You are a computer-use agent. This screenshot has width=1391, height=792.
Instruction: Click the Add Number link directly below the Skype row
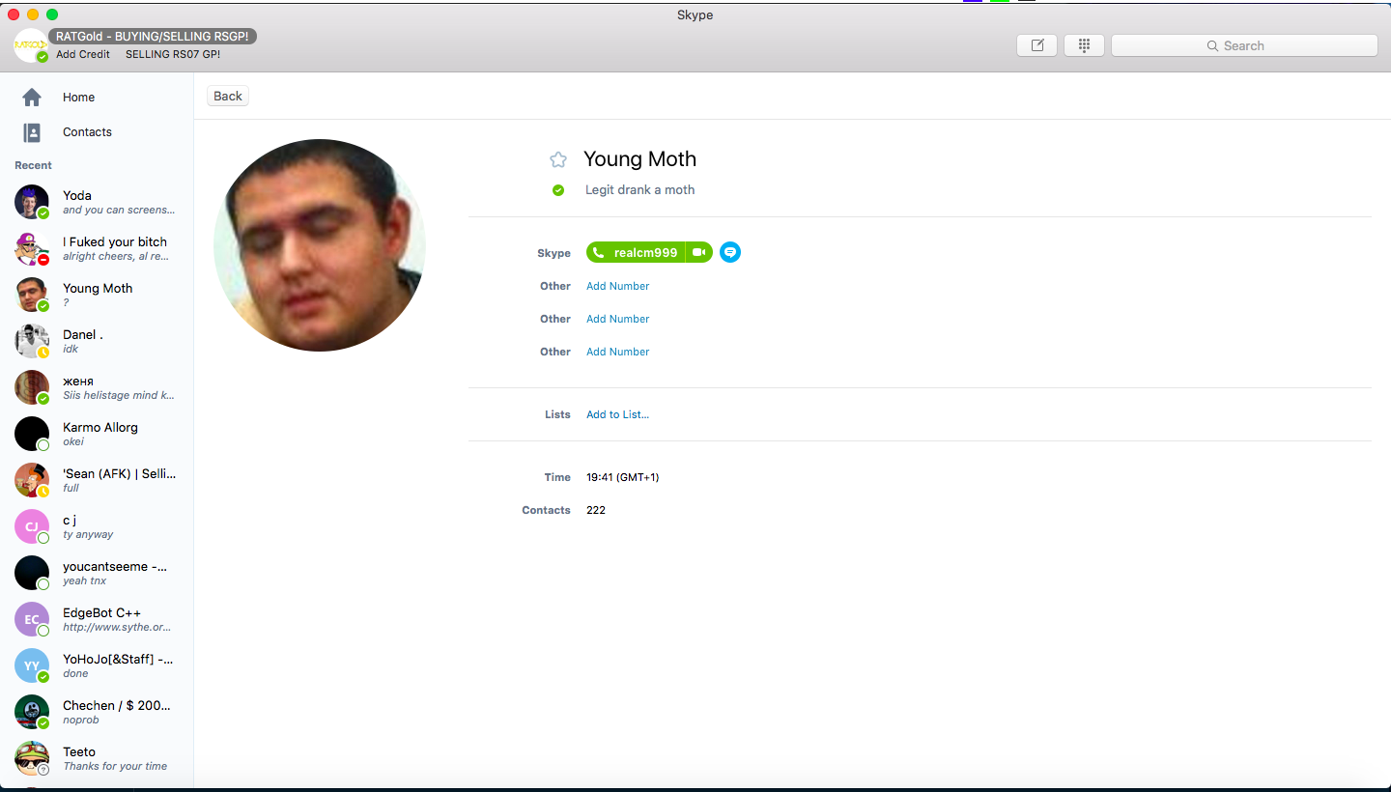(617, 286)
